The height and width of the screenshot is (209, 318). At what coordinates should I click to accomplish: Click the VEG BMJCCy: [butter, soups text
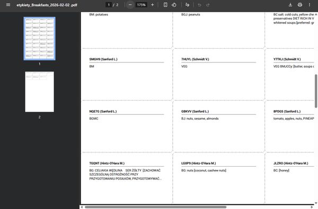tap(294, 67)
